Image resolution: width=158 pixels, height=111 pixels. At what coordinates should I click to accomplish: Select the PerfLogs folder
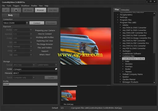pos(123,17)
